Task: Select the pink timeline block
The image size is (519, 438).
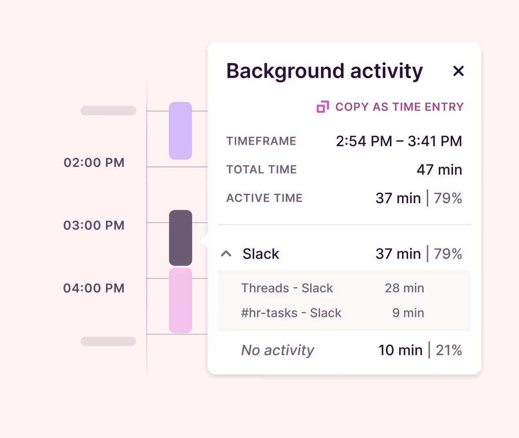Action: point(180,301)
